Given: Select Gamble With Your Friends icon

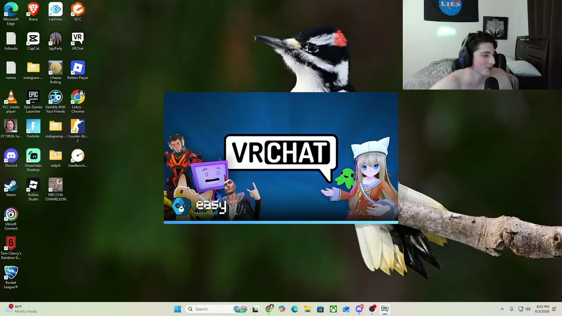Looking at the screenshot, I should tap(55, 102).
